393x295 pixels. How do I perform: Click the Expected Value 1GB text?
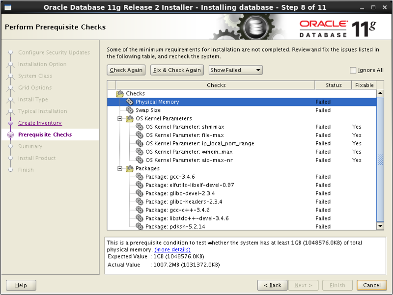tap(178, 256)
